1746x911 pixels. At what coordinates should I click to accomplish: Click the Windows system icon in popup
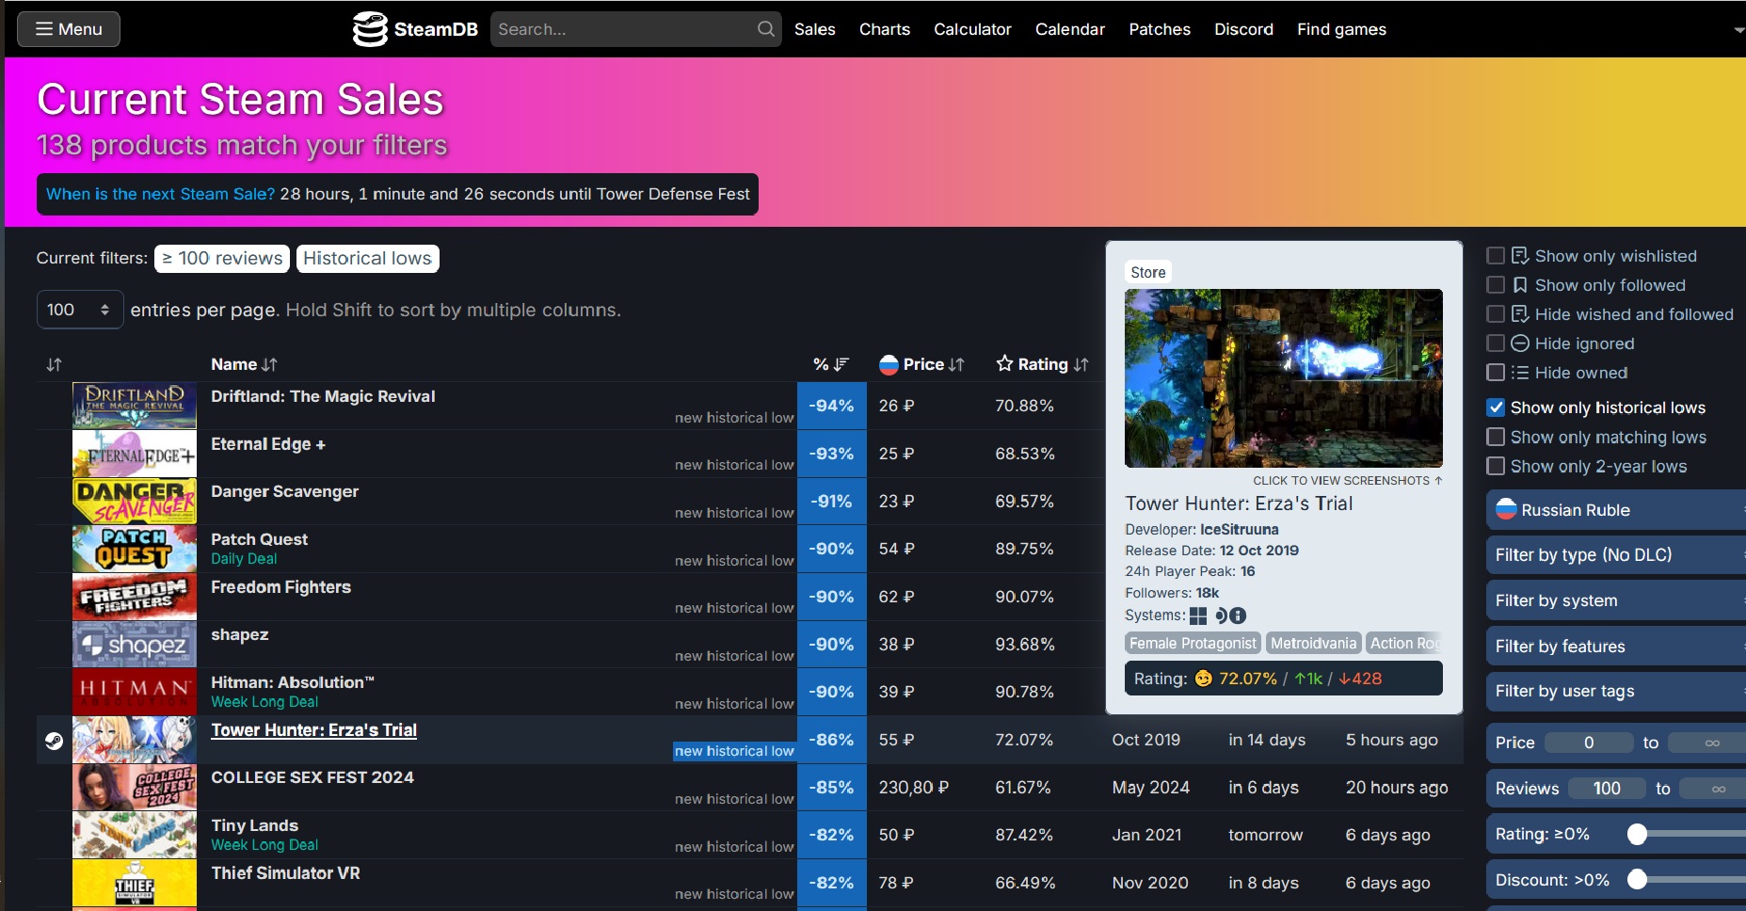click(1198, 615)
